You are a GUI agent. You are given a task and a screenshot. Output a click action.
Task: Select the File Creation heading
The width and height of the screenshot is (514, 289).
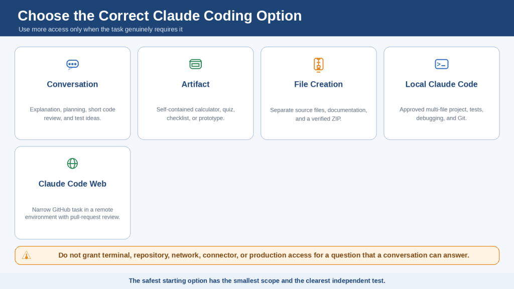pyautogui.click(x=318, y=84)
